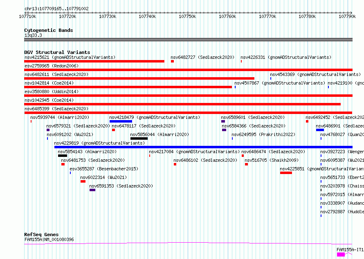Click the 107730k ruler position
Screen dimensions: 364x259
pos(108,16)
